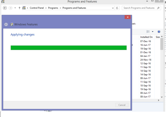Select the 16-Jun-17 install date entry
The height and width of the screenshot is (117, 166).
click(145, 45)
